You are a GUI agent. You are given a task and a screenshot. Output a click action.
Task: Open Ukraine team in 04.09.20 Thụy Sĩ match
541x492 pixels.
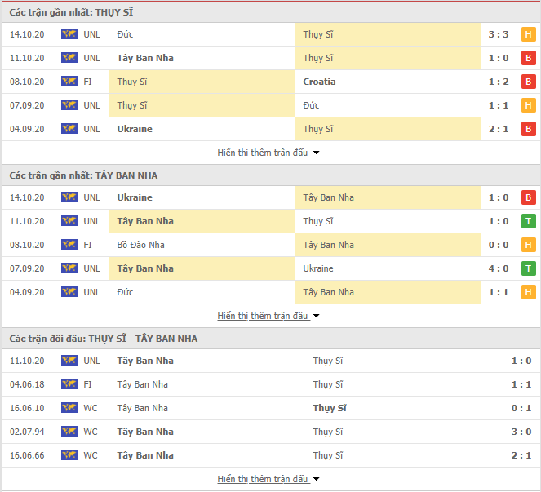pos(135,129)
